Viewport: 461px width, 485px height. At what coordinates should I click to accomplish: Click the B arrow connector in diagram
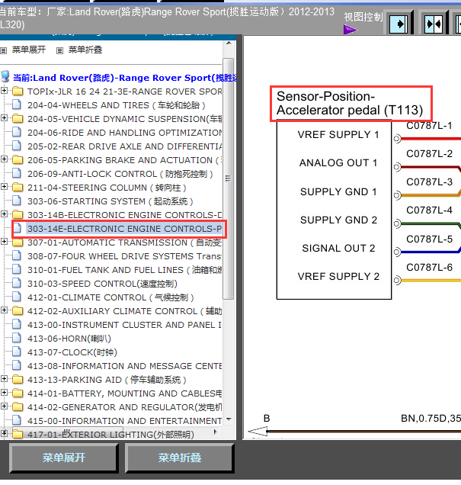click(x=258, y=431)
